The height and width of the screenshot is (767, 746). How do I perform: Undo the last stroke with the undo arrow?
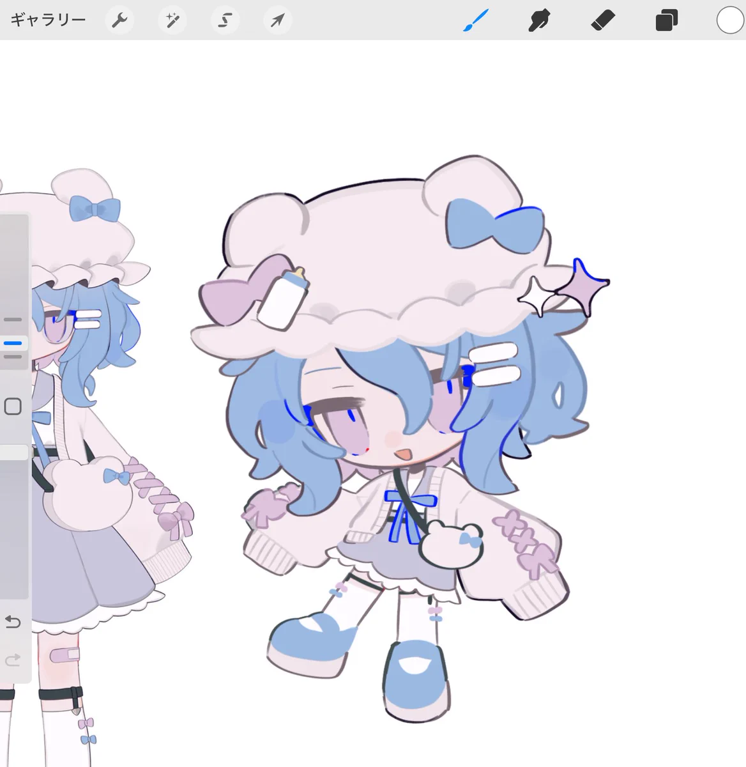(13, 622)
